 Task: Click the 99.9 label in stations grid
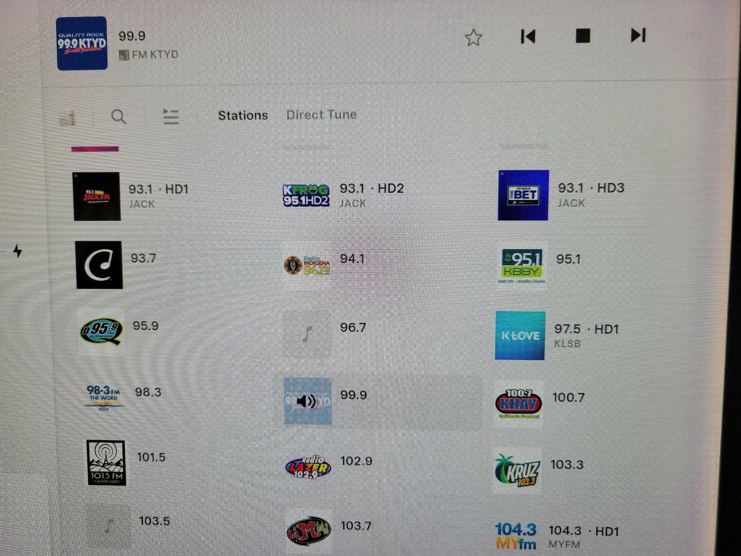tap(354, 395)
